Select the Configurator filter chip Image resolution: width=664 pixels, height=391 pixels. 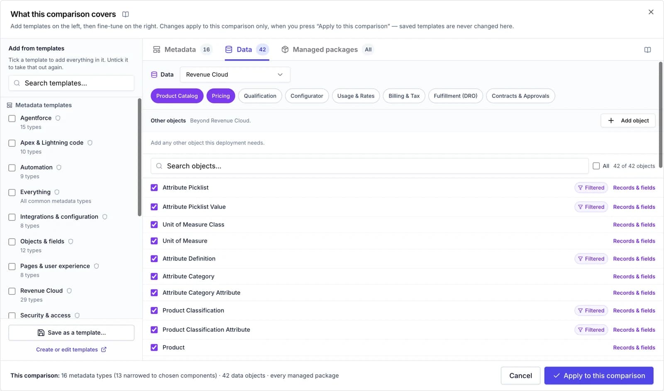(307, 96)
